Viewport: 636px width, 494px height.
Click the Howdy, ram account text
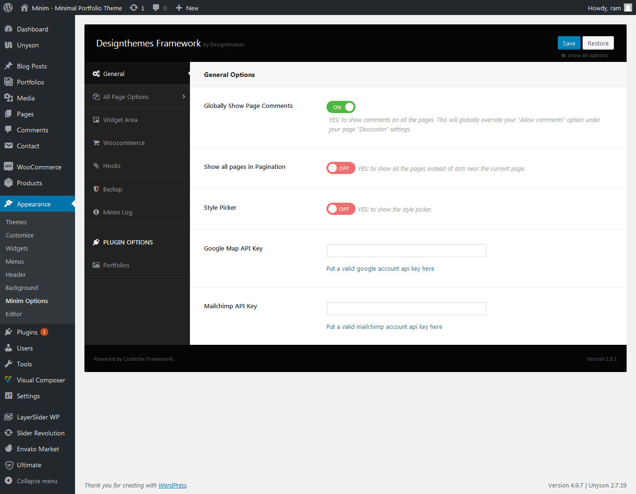[604, 8]
